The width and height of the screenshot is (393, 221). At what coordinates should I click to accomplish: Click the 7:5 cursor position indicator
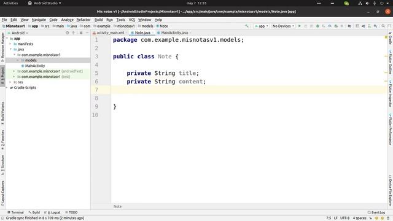point(329,219)
